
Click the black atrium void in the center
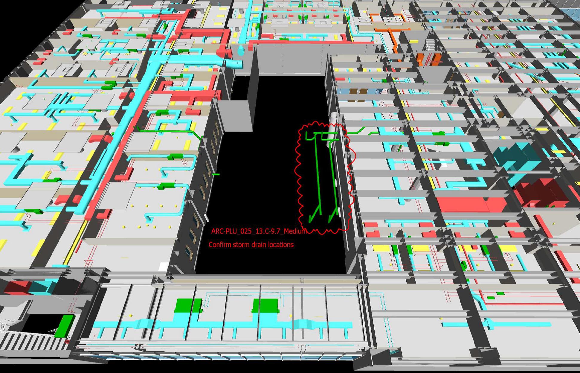[263, 179]
